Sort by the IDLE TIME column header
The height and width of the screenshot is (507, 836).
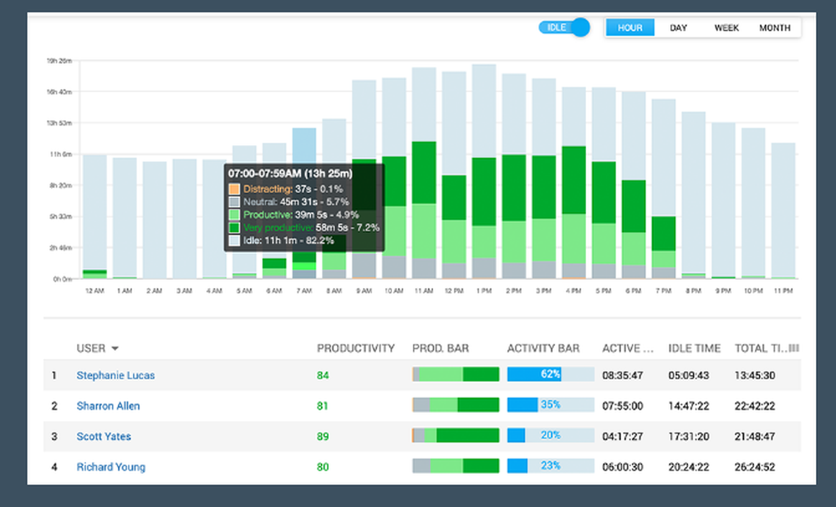point(694,348)
